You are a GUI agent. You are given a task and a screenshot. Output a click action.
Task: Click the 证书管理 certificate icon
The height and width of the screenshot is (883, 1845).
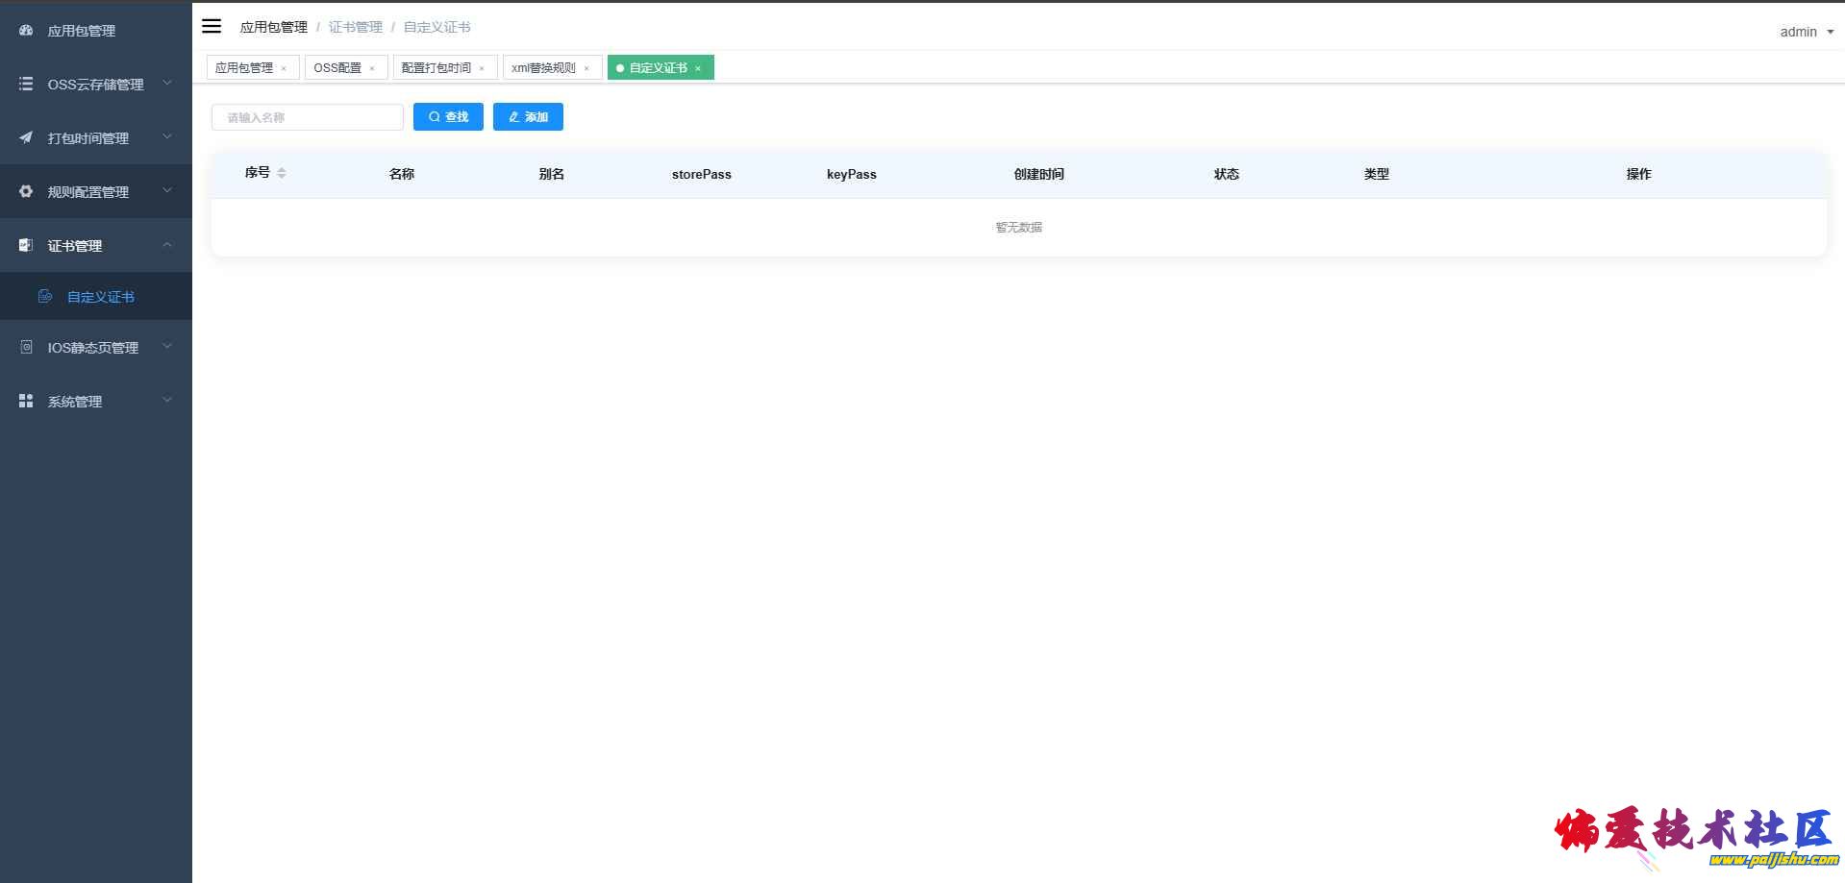[26, 245]
